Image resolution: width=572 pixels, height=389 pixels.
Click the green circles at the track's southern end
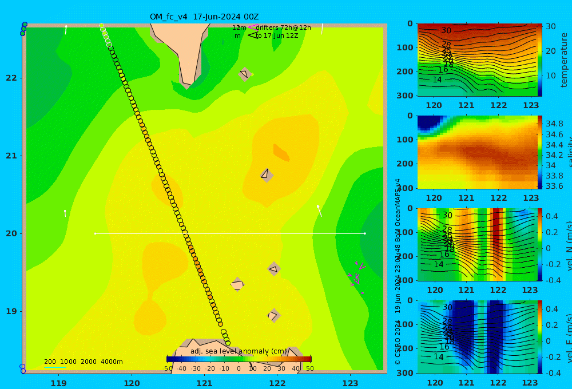pos(225,338)
